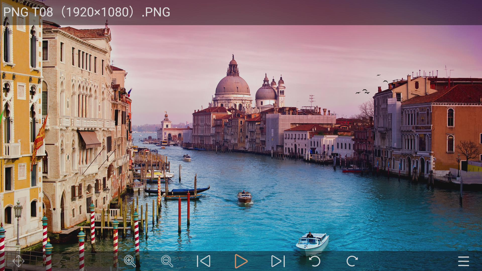The image size is (482, 271).
Task: Select the pan/move image icon
Action: tap(18, 261)
